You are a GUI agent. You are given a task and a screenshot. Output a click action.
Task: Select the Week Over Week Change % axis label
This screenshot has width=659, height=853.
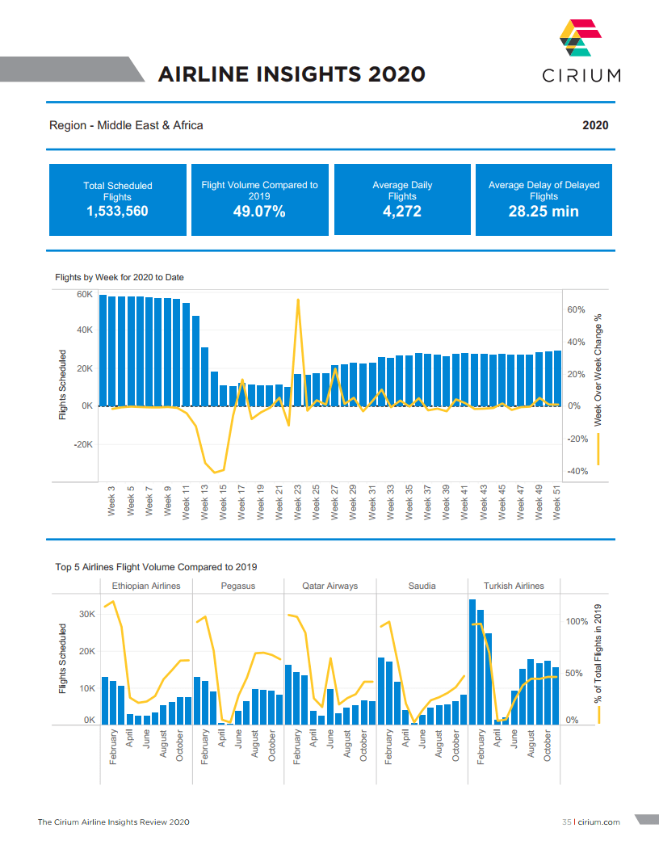click(598, 370)
